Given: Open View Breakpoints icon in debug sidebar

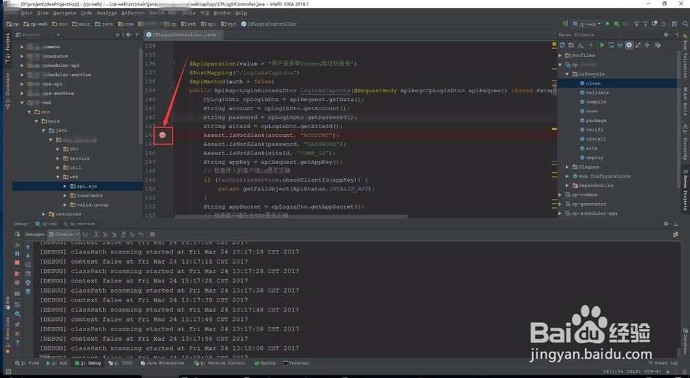Looking at the screenshot, I should pyautogui.click(x=17, y=273).
